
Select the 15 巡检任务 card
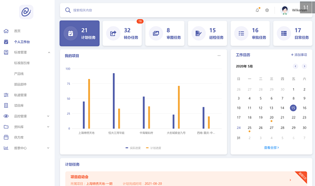(207, 34)
